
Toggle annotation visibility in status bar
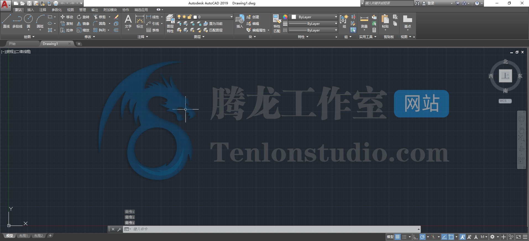coord(462,237)
